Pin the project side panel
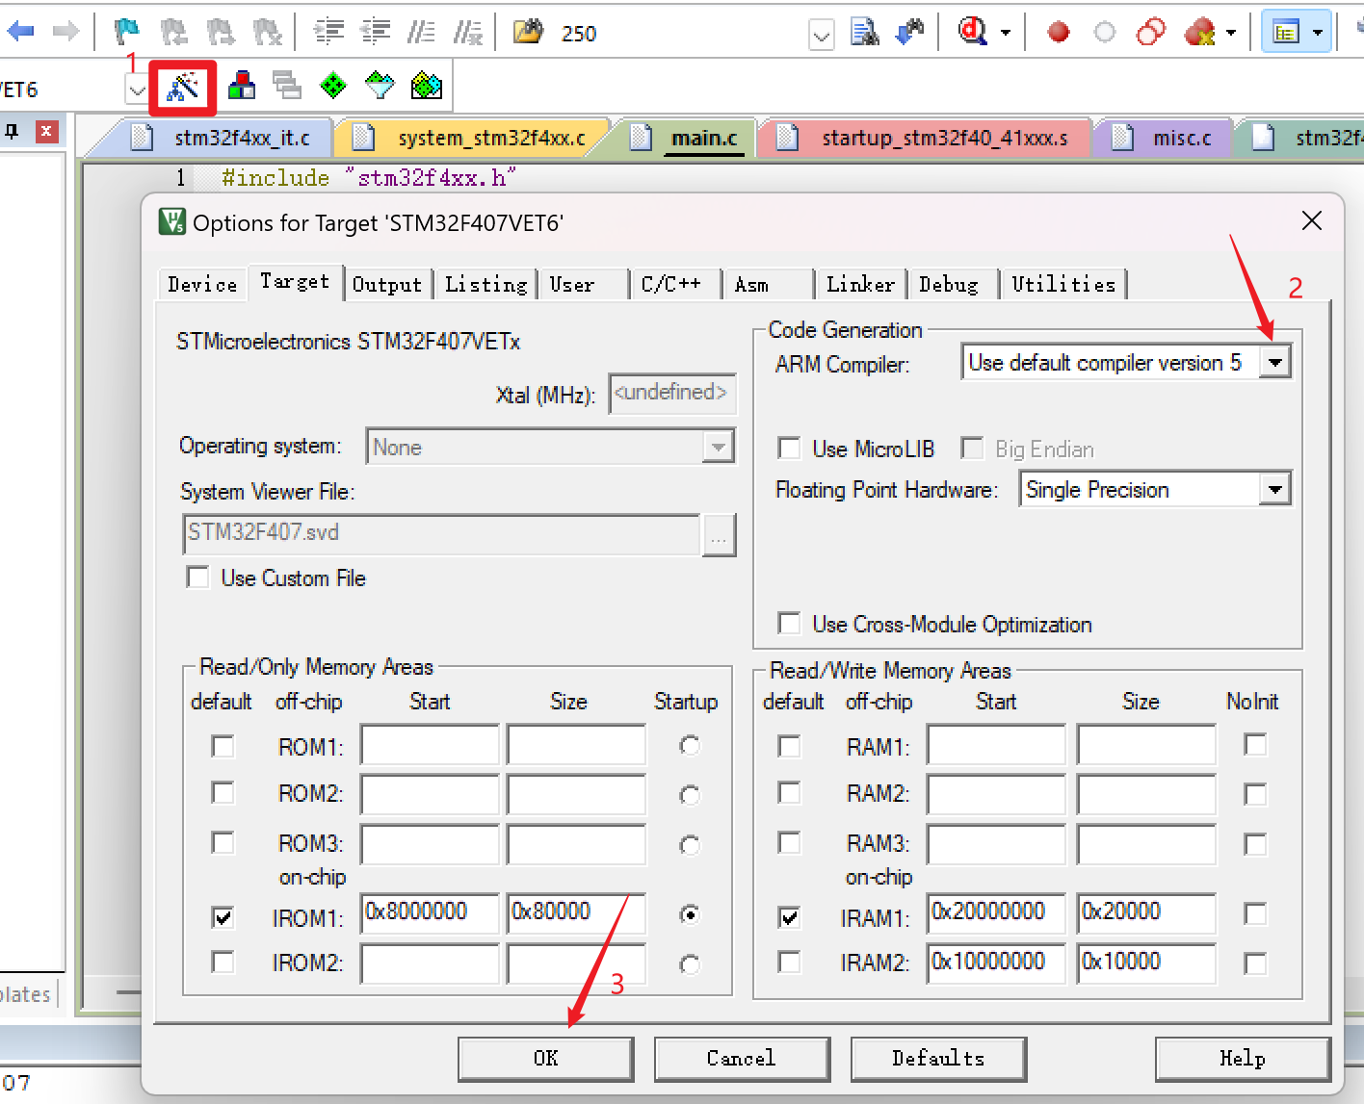The image size is (1364, 1104). (x=13, y=130)
